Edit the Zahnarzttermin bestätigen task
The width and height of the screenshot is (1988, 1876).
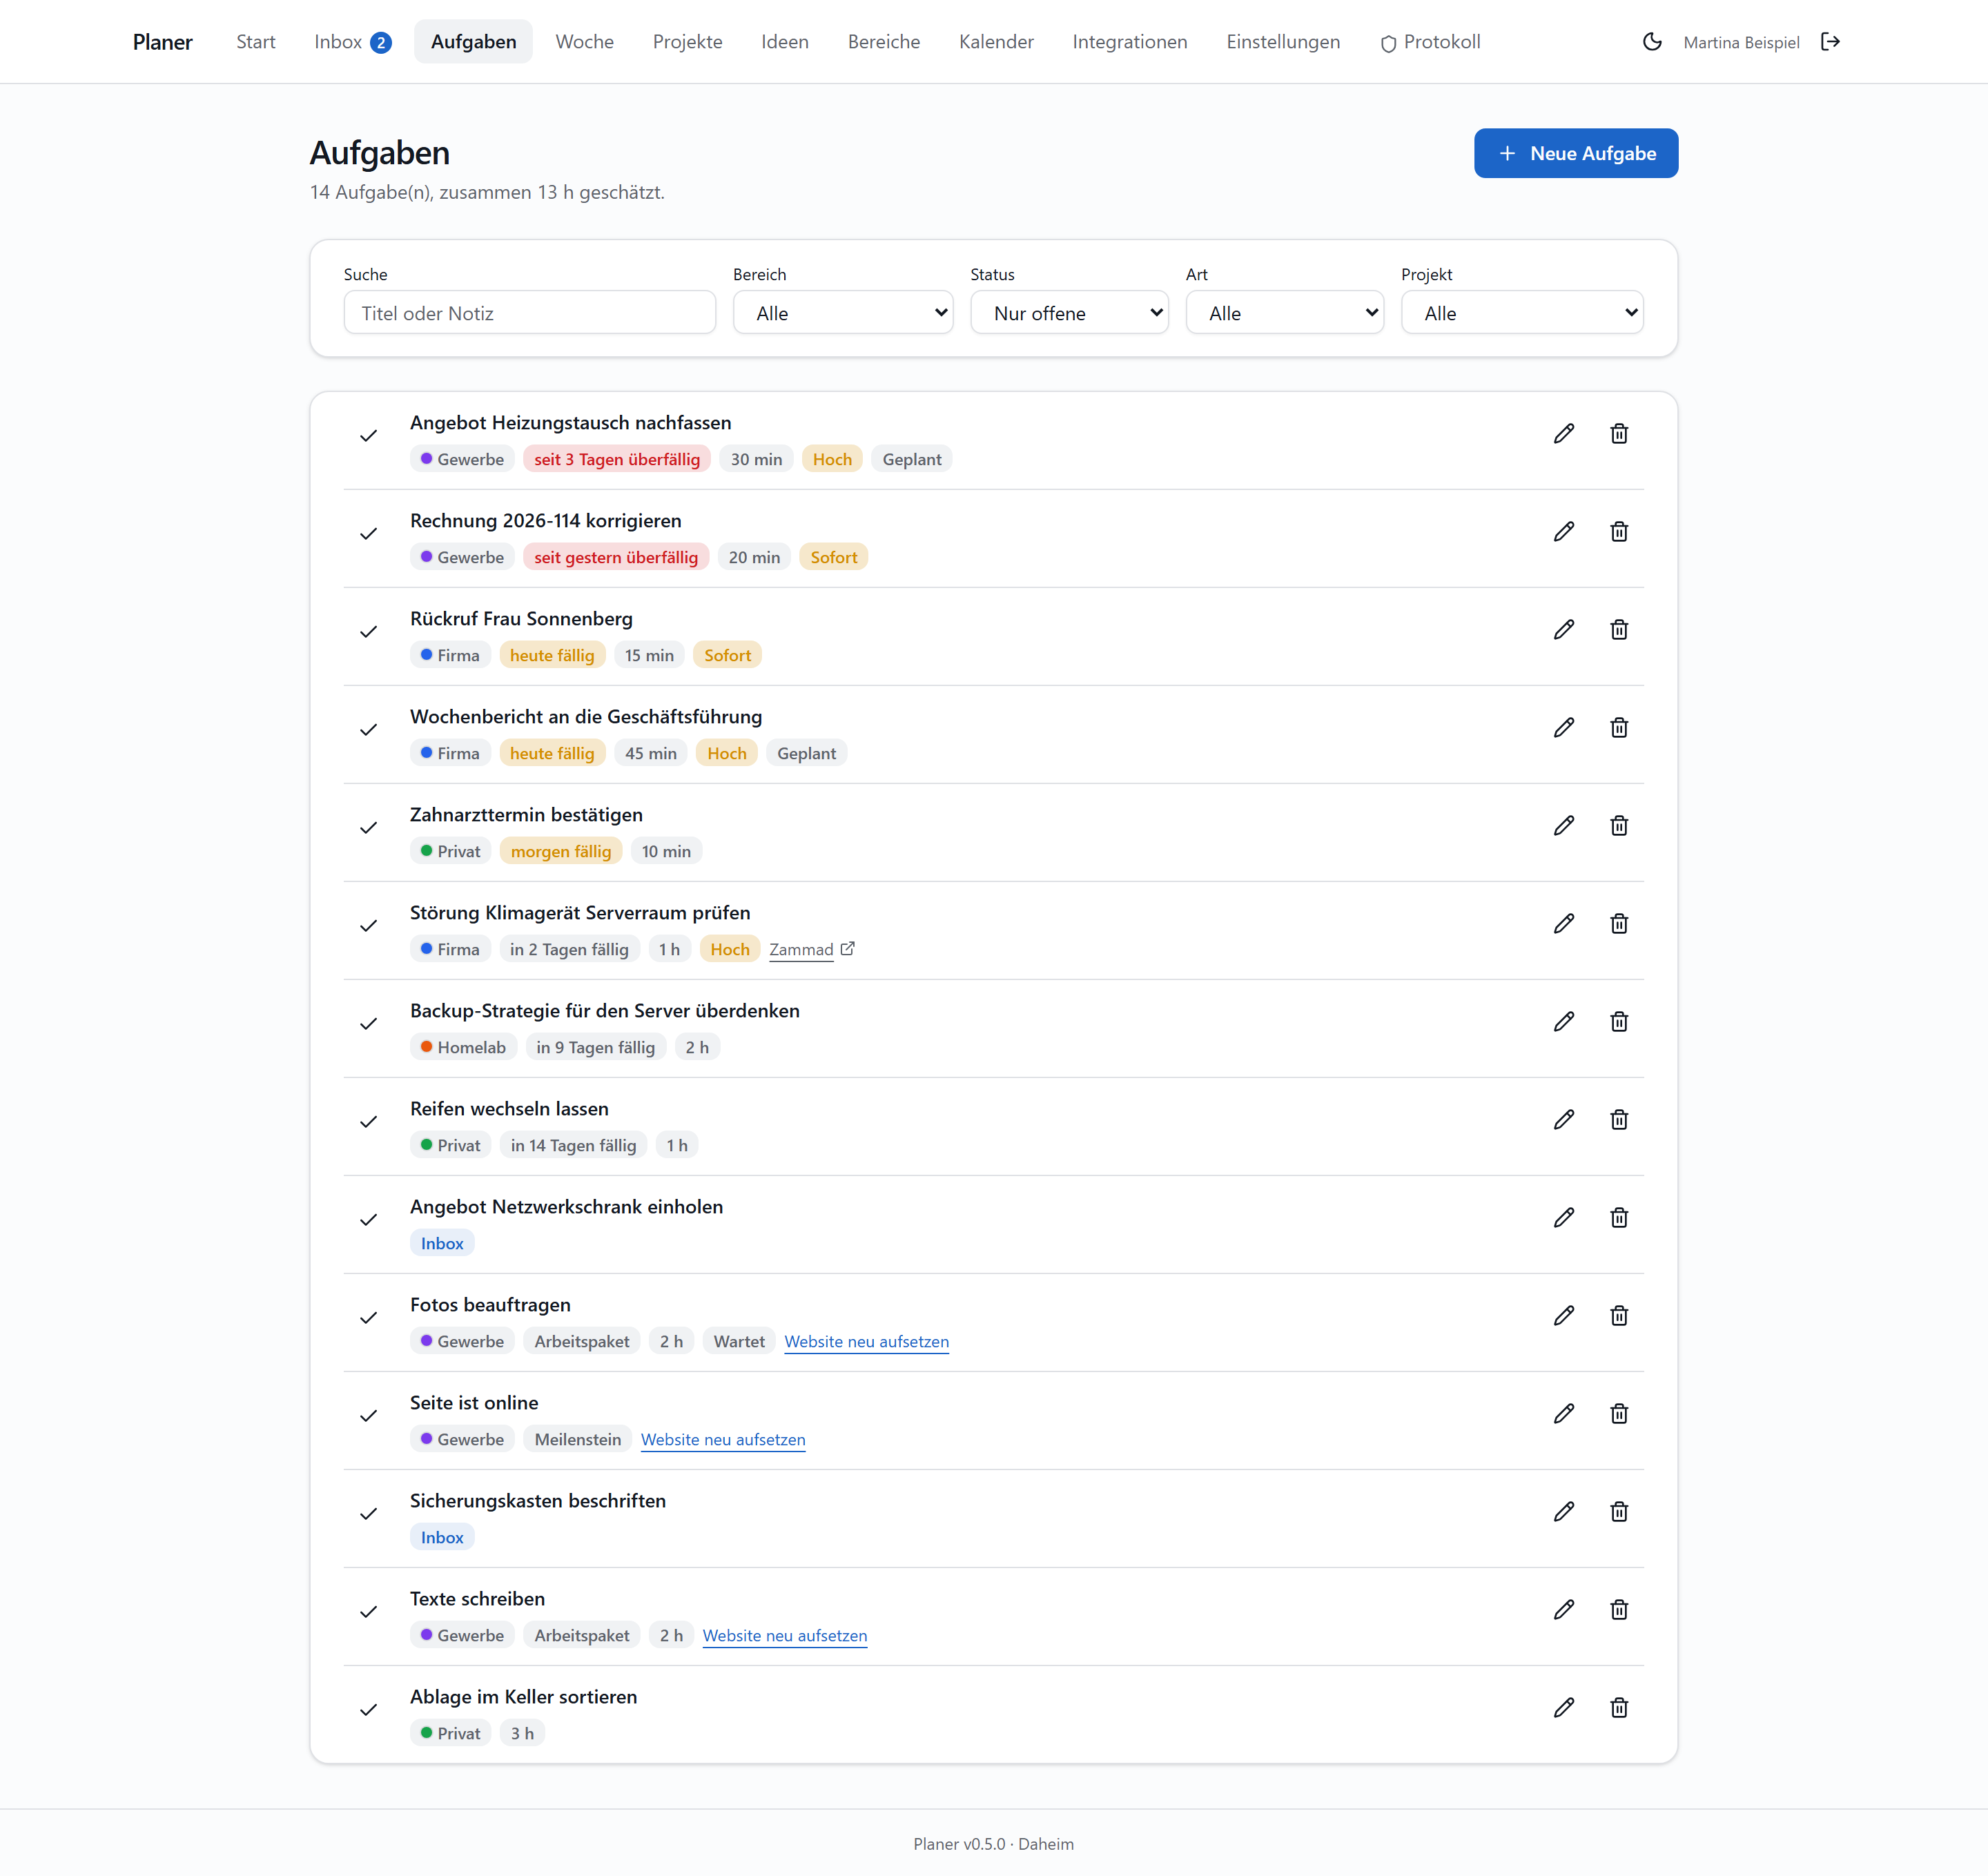tap(1564, 826)
